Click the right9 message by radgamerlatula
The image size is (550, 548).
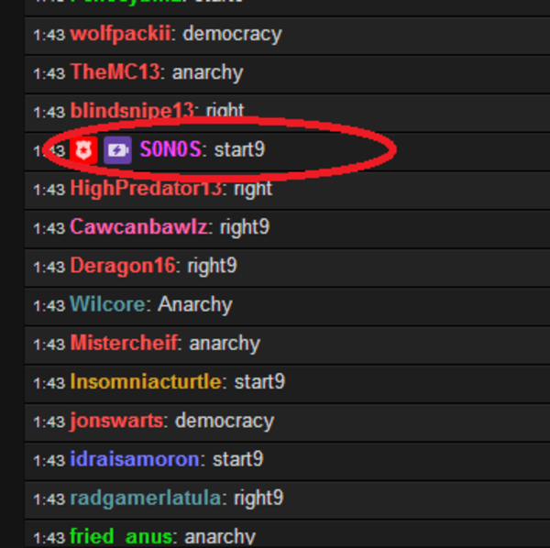tap(258, 498)
